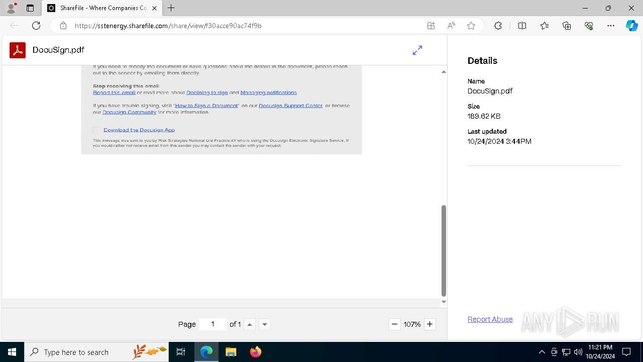Click the Report this email link

[x=114, y=93]
